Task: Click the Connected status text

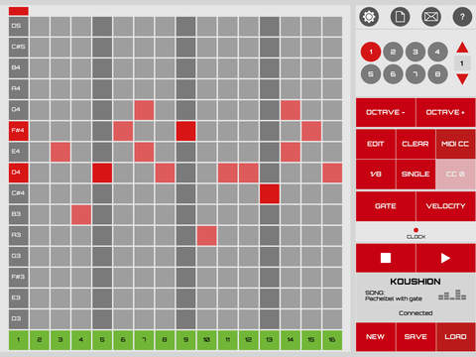Action: click(x=416, y=313)
